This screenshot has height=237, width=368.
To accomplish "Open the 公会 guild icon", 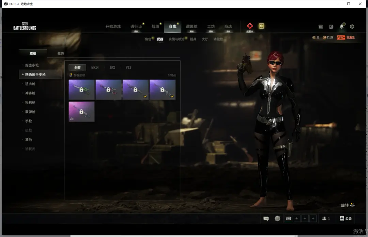I will (346, 219).
